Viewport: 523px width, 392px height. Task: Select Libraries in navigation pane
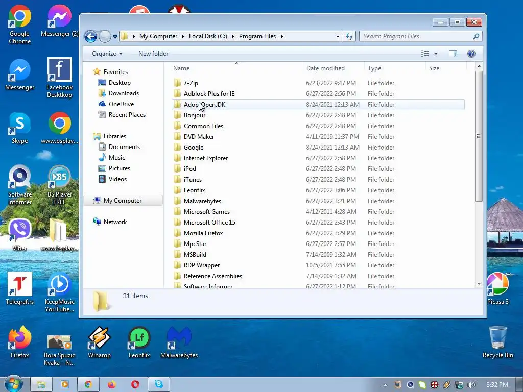[115, 136]
